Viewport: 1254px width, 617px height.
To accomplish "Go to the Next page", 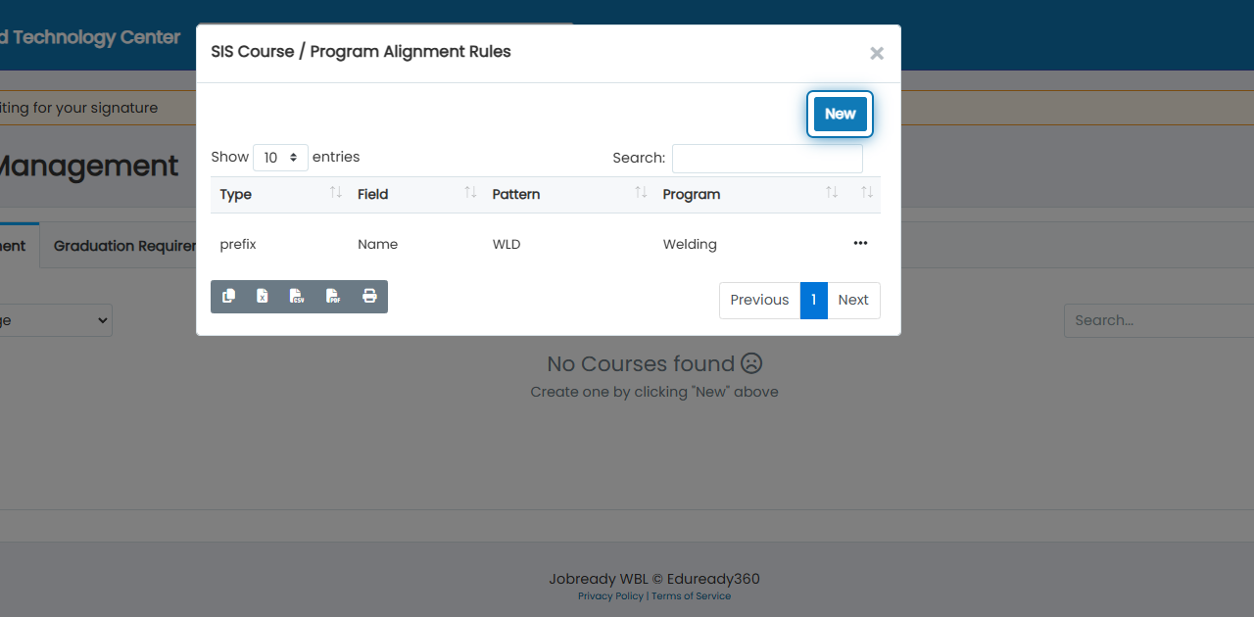I will tap(853, 301).
